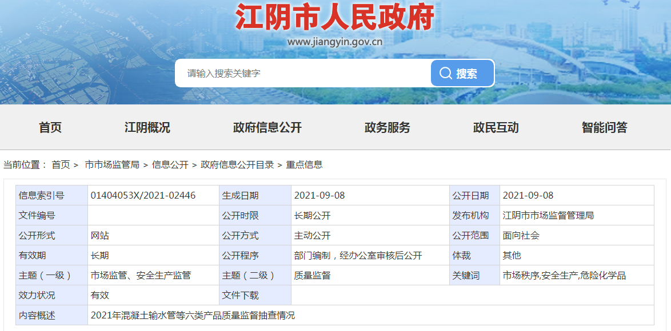Click the 公开方式 label cell
The image size is (671, 331).
255,235
